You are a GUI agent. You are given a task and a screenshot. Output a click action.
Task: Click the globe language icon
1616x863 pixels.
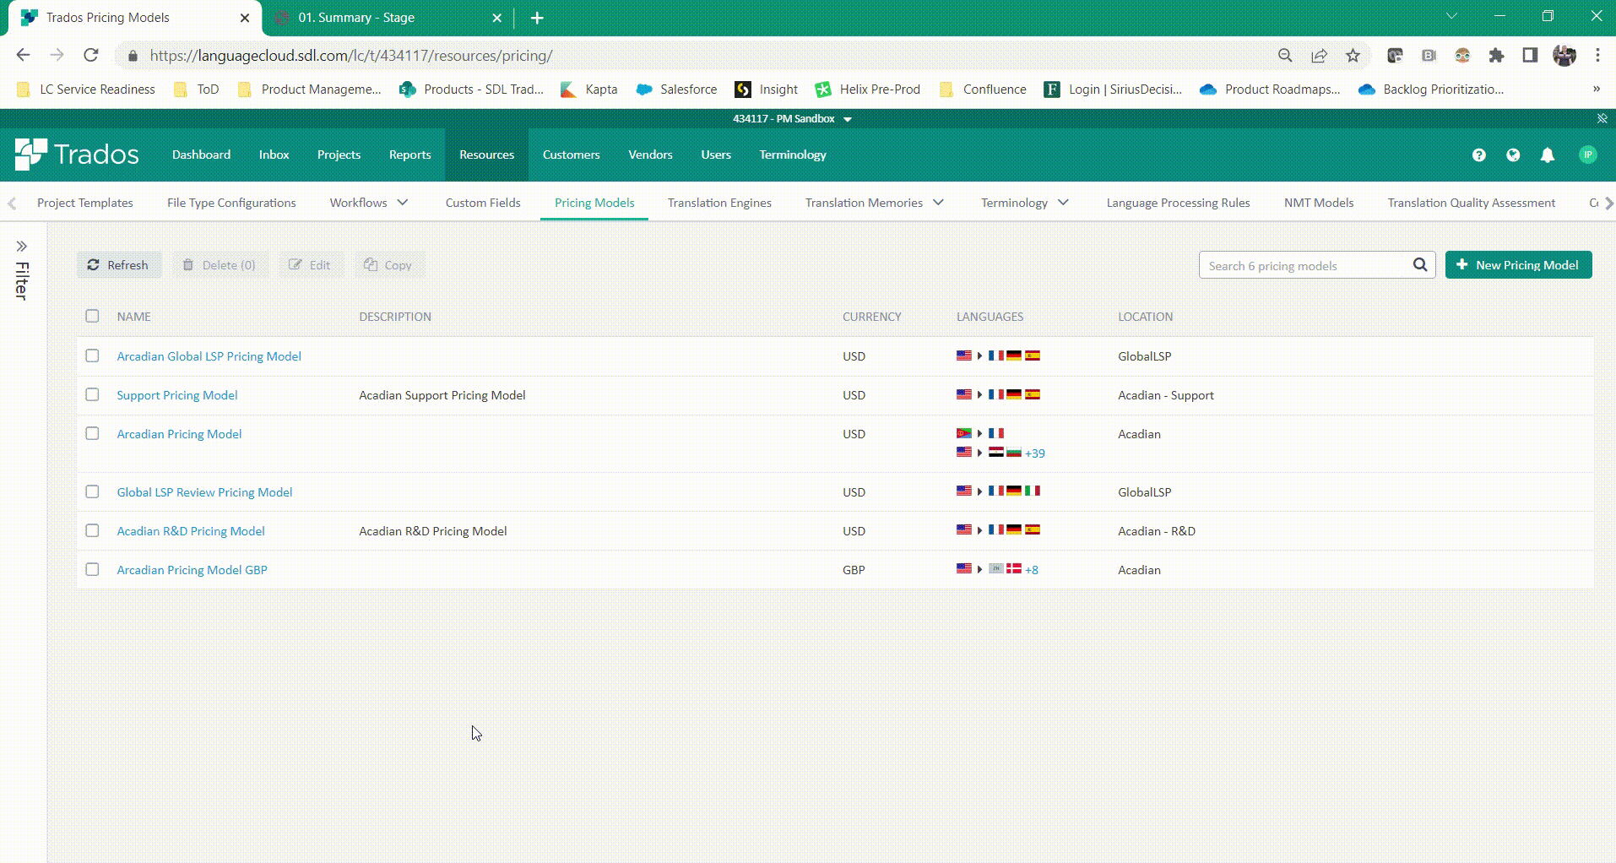tap(1513, 155)
